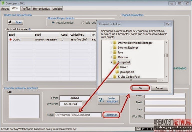The width and height of the screenshot is (192, 132).
Task: Click the Creative Commons BY-NC-ND license badge
Action: tap(144, 129)
